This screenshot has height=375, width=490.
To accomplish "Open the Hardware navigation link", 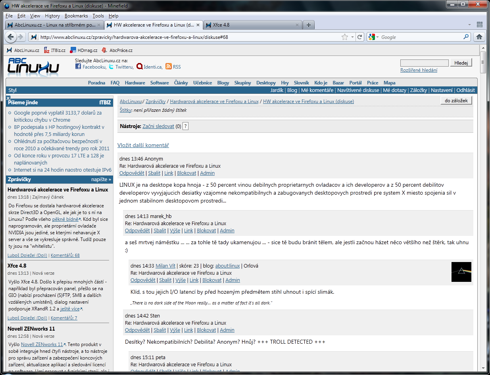I will (135, 83).
